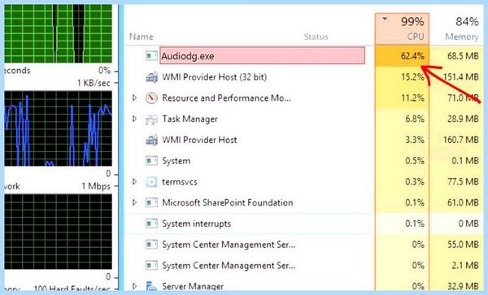Click the 3.3% CPU value
Image resolution: width=488 pixels, height=295 pixels.
point(415,140)
